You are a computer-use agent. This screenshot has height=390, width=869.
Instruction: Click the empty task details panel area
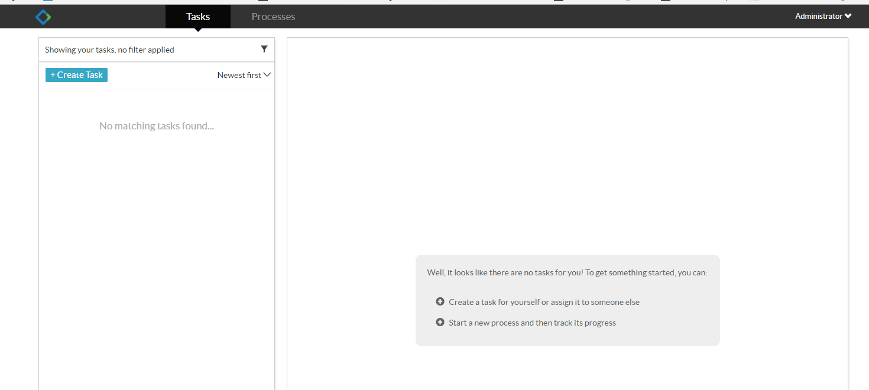tap(567, 148)
